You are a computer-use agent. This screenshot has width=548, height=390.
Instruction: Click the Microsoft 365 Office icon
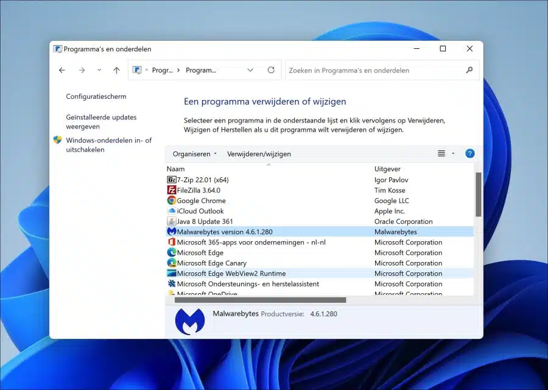[172, 242]
